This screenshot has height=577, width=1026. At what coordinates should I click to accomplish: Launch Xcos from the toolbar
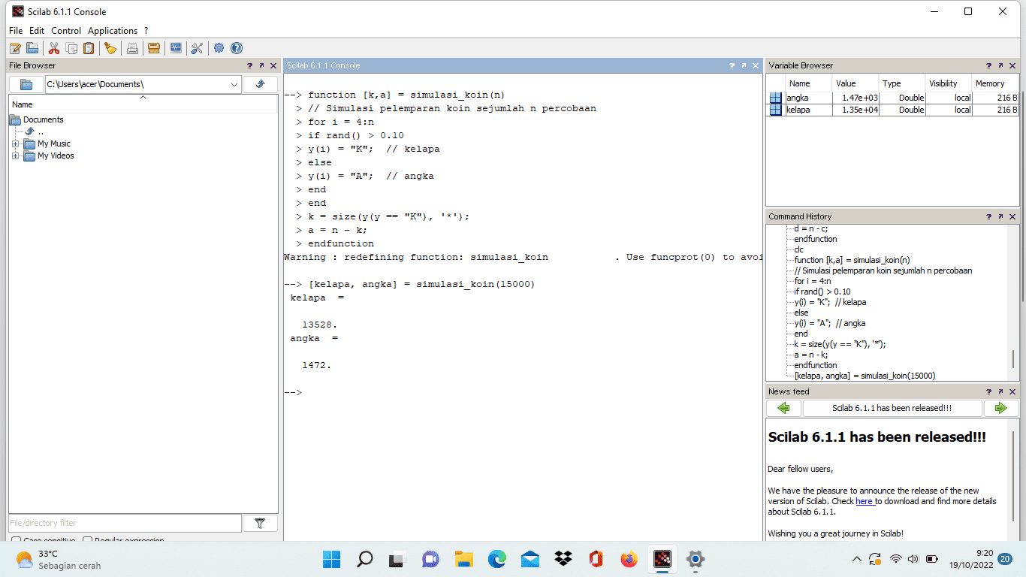tap(176, 48)
